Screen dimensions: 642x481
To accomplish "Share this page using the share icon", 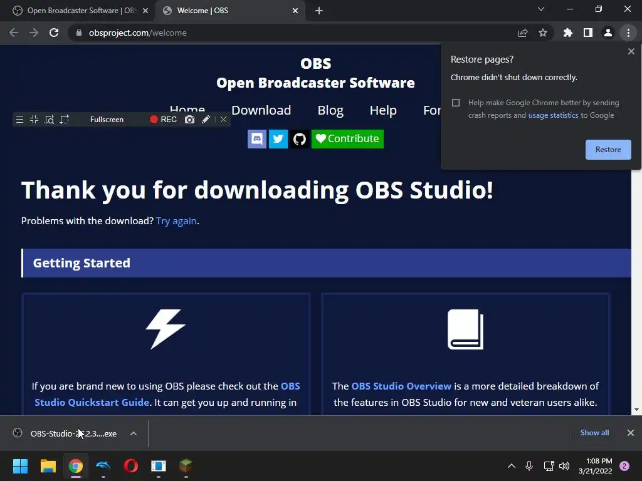I will point(523,33).
